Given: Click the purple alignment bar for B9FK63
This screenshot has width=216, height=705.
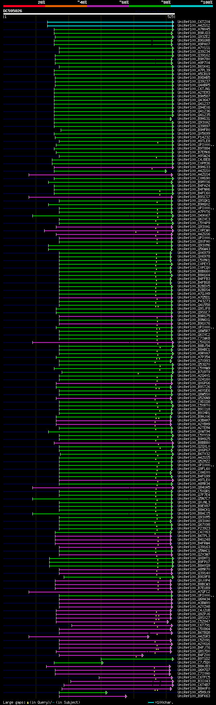Looking at the screenshot, I should click(93, 696).
